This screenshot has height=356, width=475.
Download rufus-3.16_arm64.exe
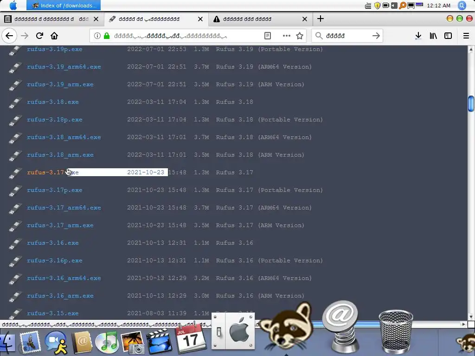(x=64, y=278)
